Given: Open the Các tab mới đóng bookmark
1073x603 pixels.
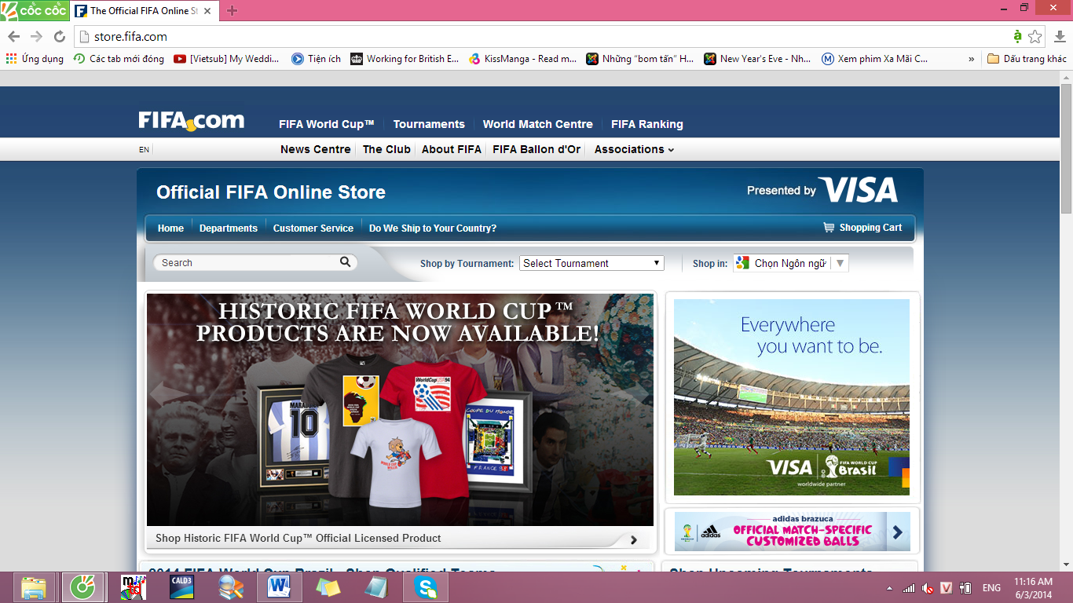Looking at the screenshot, I should pos(119,59).
